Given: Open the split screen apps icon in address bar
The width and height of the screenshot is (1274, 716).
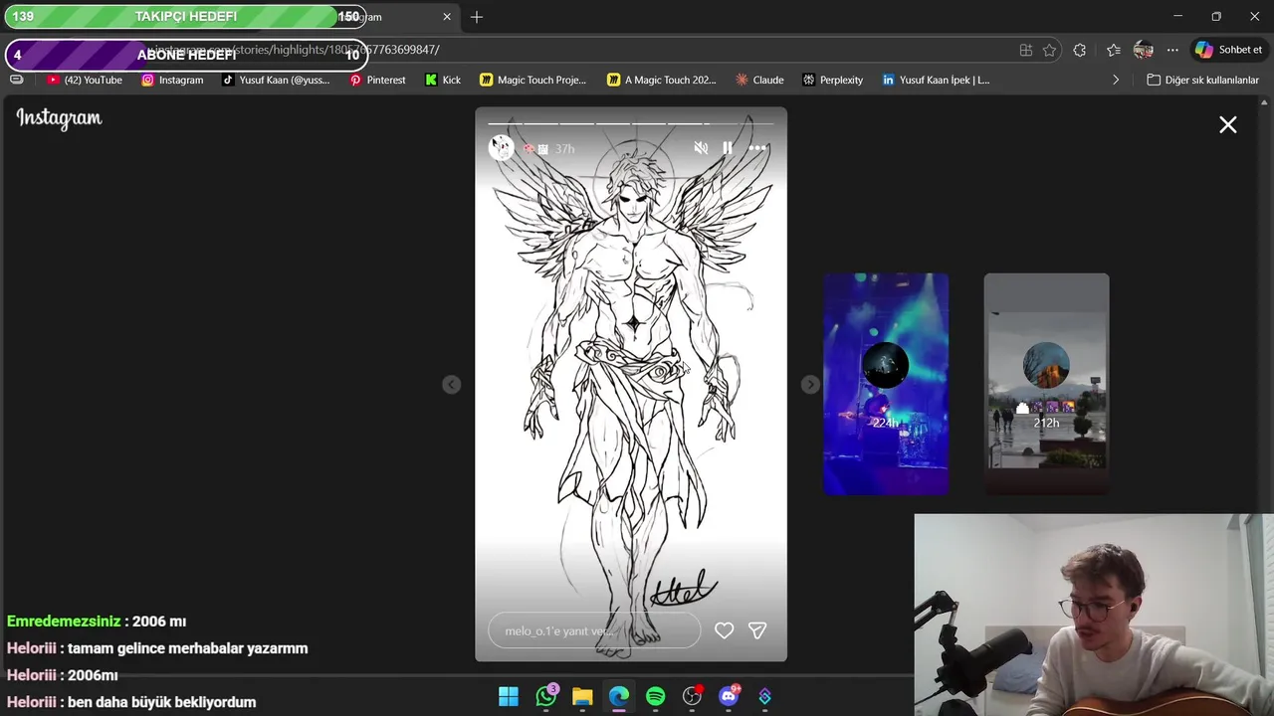Looking at the screenshot, I should click(x=1025, y=50).
